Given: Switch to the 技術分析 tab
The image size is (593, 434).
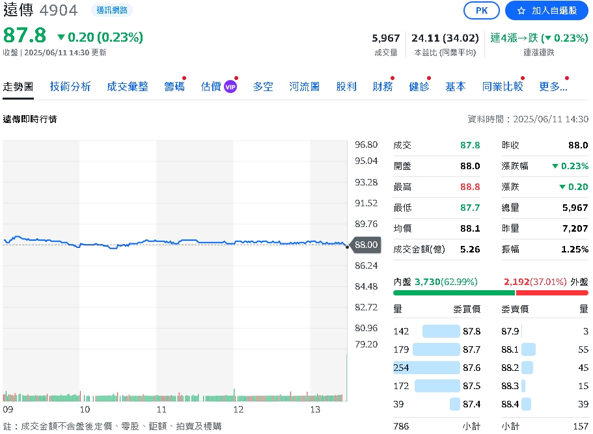Looking at the screenshot, I should pos(70,86).
